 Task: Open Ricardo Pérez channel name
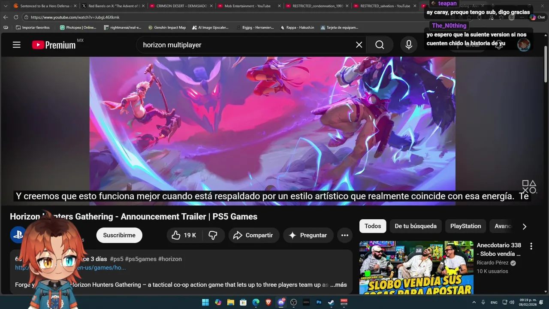[492, 263]
